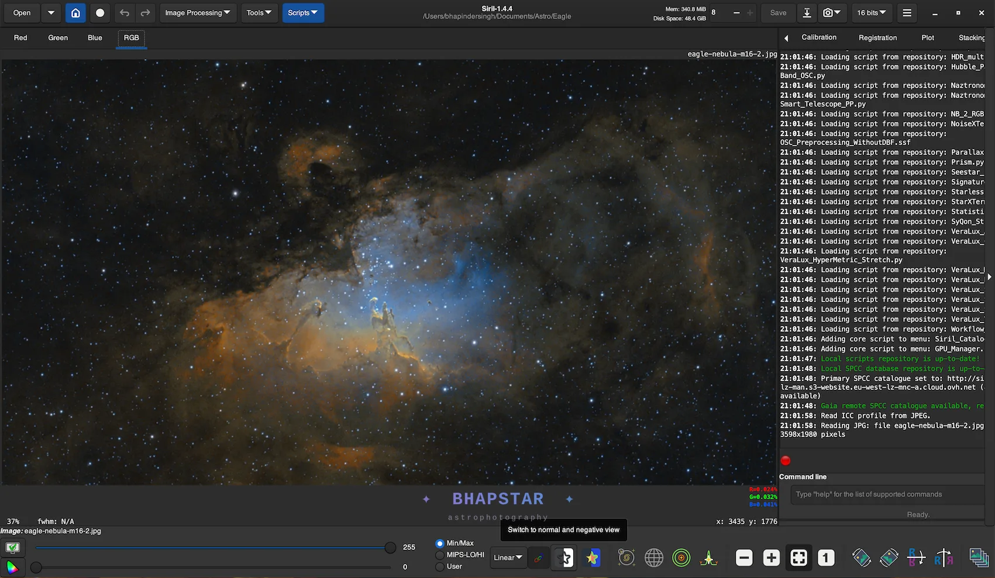Screen dimensions: 995x578
Task: Switch to negative view with star icon
Action: [x=565, y=558]
